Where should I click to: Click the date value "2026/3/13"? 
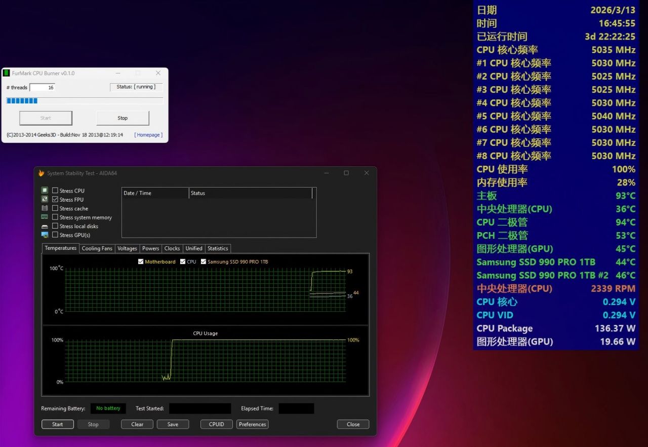[x=613, y=10]
